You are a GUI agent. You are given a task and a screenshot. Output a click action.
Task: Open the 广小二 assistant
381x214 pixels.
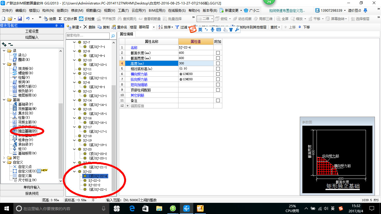[x=252, y=10]
